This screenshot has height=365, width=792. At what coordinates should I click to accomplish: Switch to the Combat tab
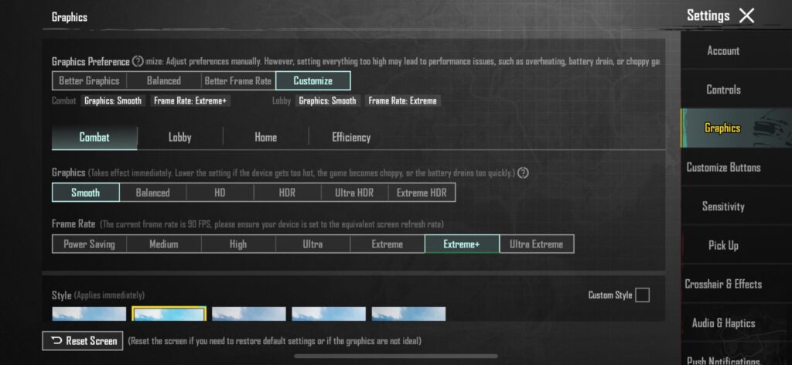pos(94,138)
